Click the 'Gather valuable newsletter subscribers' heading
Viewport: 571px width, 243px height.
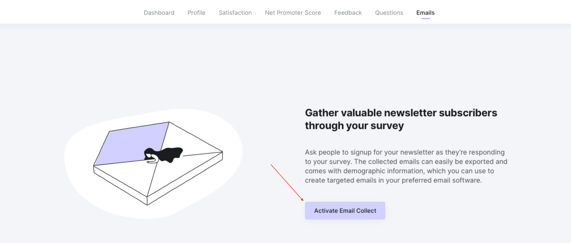401,113
